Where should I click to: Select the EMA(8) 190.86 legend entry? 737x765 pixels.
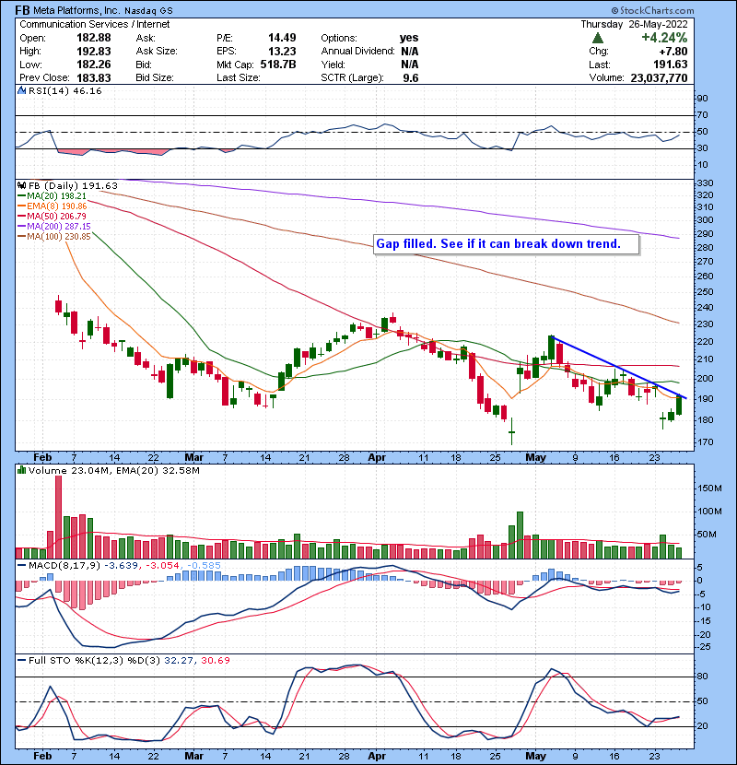[x=53, y=206]
